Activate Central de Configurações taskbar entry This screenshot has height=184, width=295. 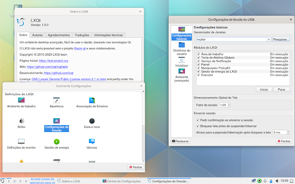tap(124, 181)
